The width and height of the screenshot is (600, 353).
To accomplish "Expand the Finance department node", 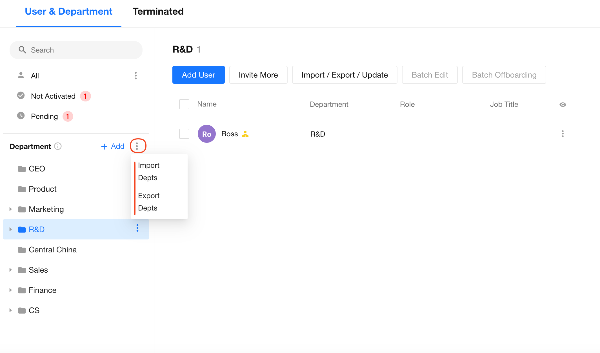I will pyautogui.click(x=11, y=290).
